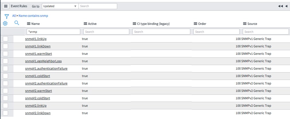The width and height of the screenshot is (290, 119).
Task: Open the snmpV2.coldStart event rule
Action: (x=38, y=98)
